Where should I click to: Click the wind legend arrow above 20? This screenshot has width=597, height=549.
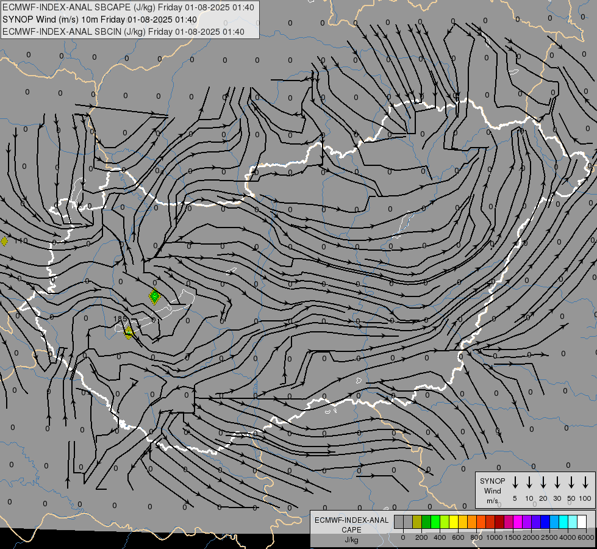click(x=543, y=482)
